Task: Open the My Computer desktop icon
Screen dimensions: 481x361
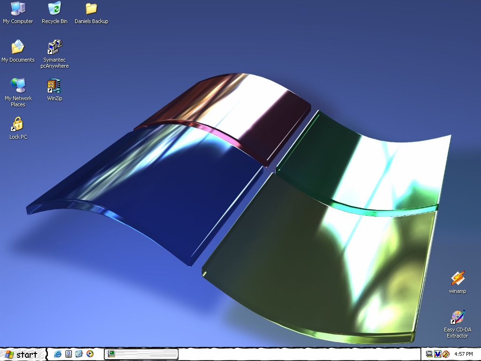Action: tap(18, 9)
